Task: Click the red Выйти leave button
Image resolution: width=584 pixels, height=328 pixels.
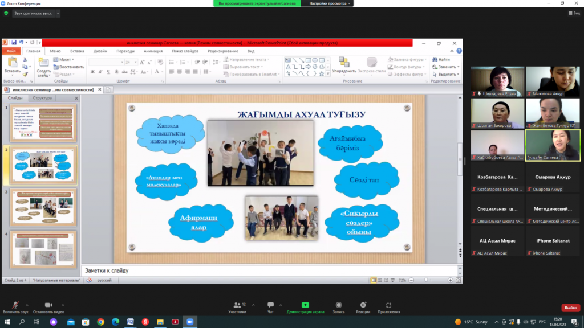Action: pyautogui.click(x=570, y=307)
